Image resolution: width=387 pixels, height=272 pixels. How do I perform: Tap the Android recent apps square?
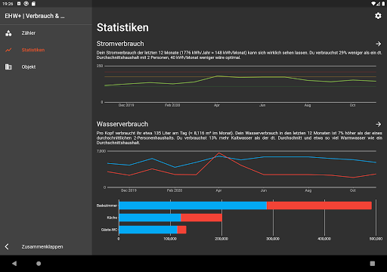pyautogui.click(x=373, y=264)
